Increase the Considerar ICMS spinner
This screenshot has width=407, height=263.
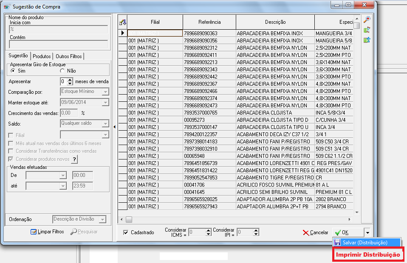tap(208, 230)
